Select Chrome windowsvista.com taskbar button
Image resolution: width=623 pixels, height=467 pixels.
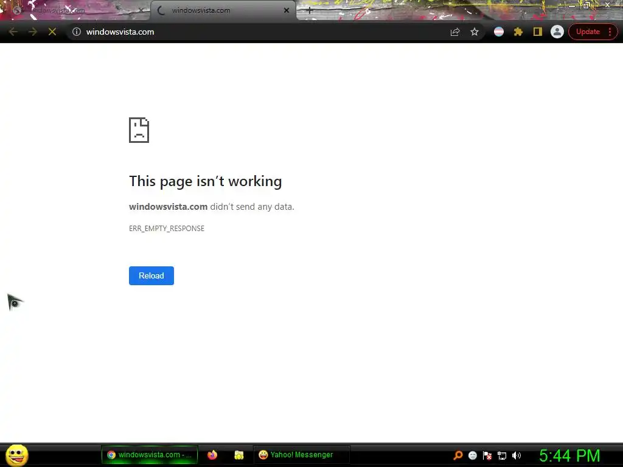coord(150,455)
